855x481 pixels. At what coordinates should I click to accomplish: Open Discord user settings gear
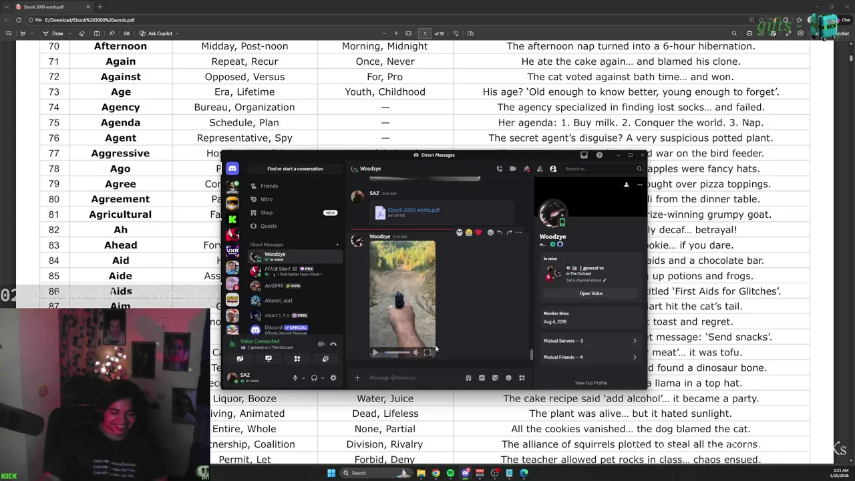click(333, 377)
